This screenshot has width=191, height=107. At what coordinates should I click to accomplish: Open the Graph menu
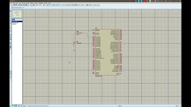28,3
